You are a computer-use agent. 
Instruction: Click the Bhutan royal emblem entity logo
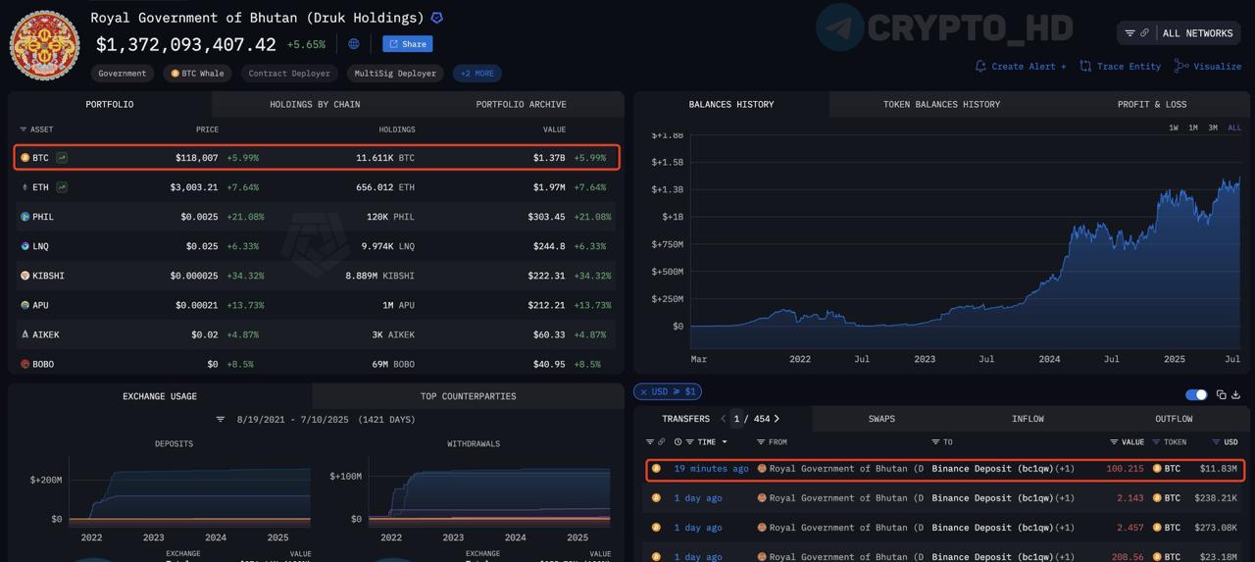point(44,45)
